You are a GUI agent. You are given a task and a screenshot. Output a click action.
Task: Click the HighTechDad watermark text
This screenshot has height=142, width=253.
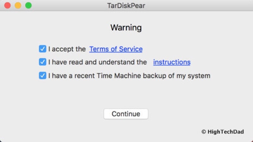tap(225, 132)
